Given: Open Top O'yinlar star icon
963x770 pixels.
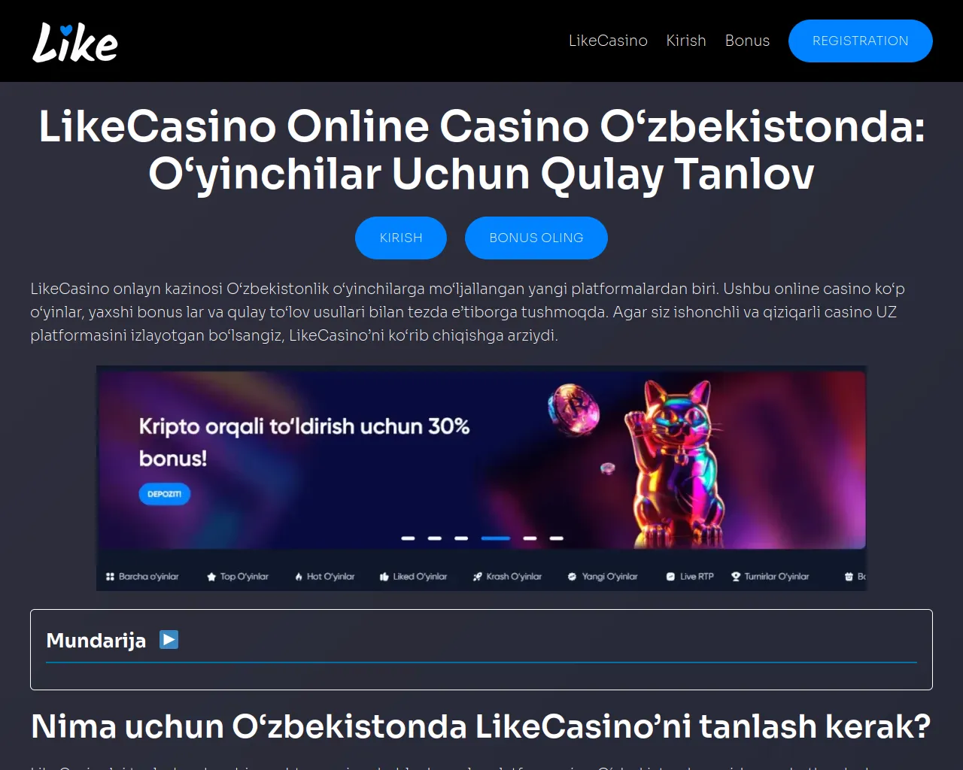Looking at the screenshot, I should coord(211,577).
